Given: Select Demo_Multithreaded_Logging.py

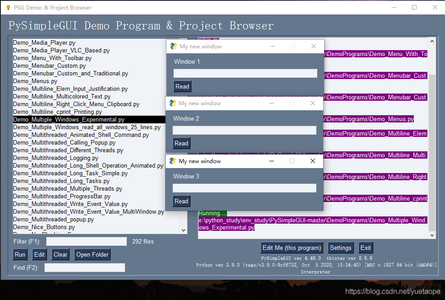Looking at the screenshot, I should 56,158.
